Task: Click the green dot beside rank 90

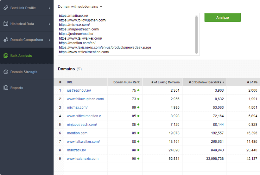Action: tap(138, 159)
